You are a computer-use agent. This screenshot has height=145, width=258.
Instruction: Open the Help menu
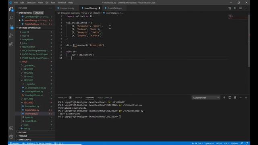71,3
